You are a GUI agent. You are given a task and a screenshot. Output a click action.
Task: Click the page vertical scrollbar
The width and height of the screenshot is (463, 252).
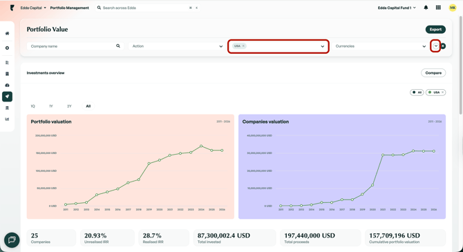(461, 65)
